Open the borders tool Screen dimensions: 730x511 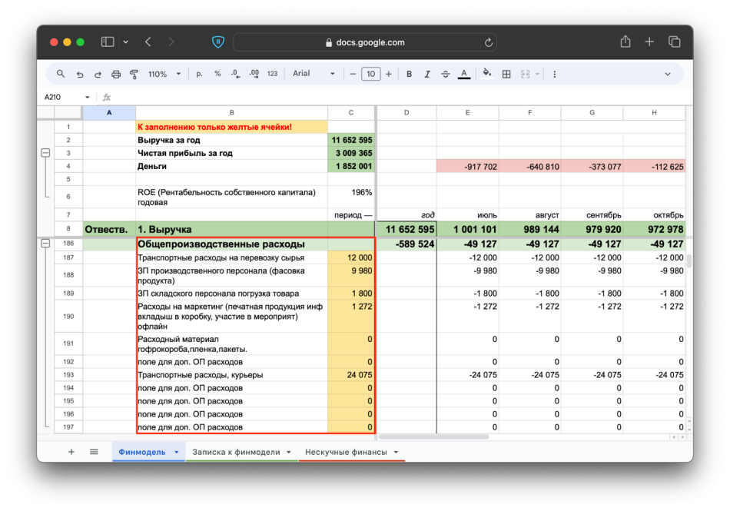[506, 74]
